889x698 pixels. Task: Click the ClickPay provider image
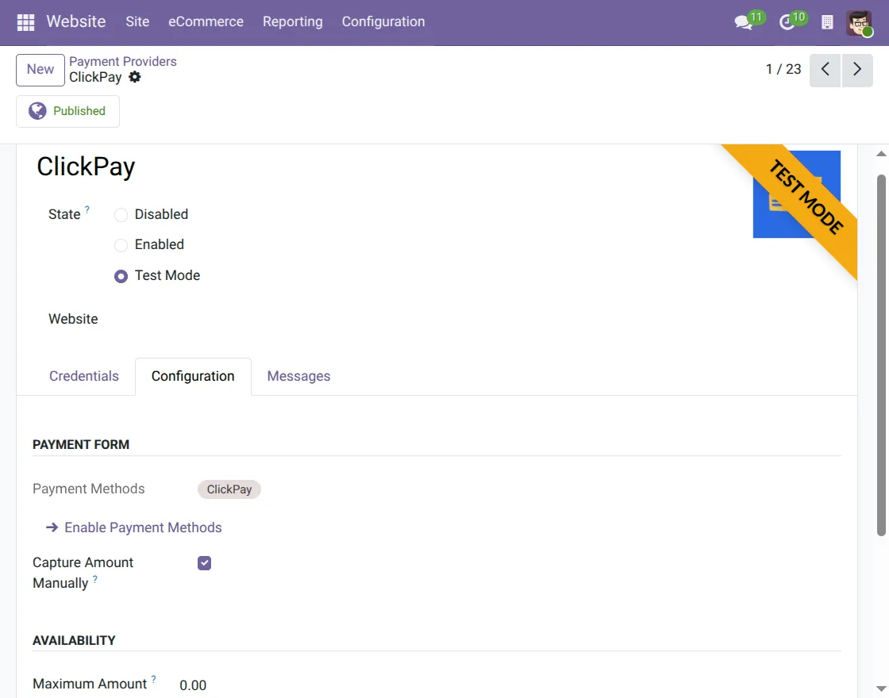796,194
